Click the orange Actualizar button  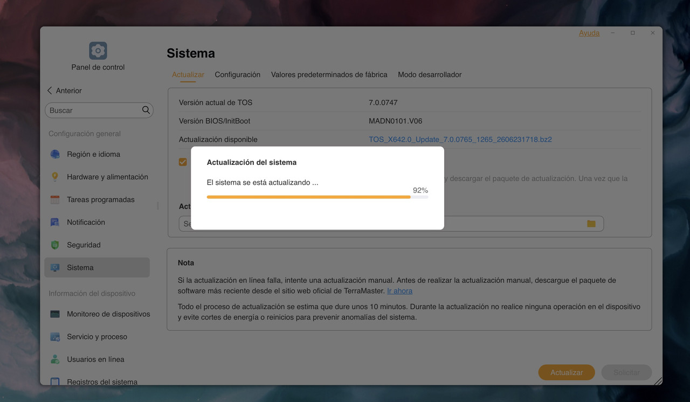(x=567, y=372)
